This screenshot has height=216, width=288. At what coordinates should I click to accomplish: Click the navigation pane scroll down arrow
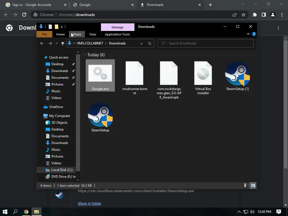(x=78, y=180)
